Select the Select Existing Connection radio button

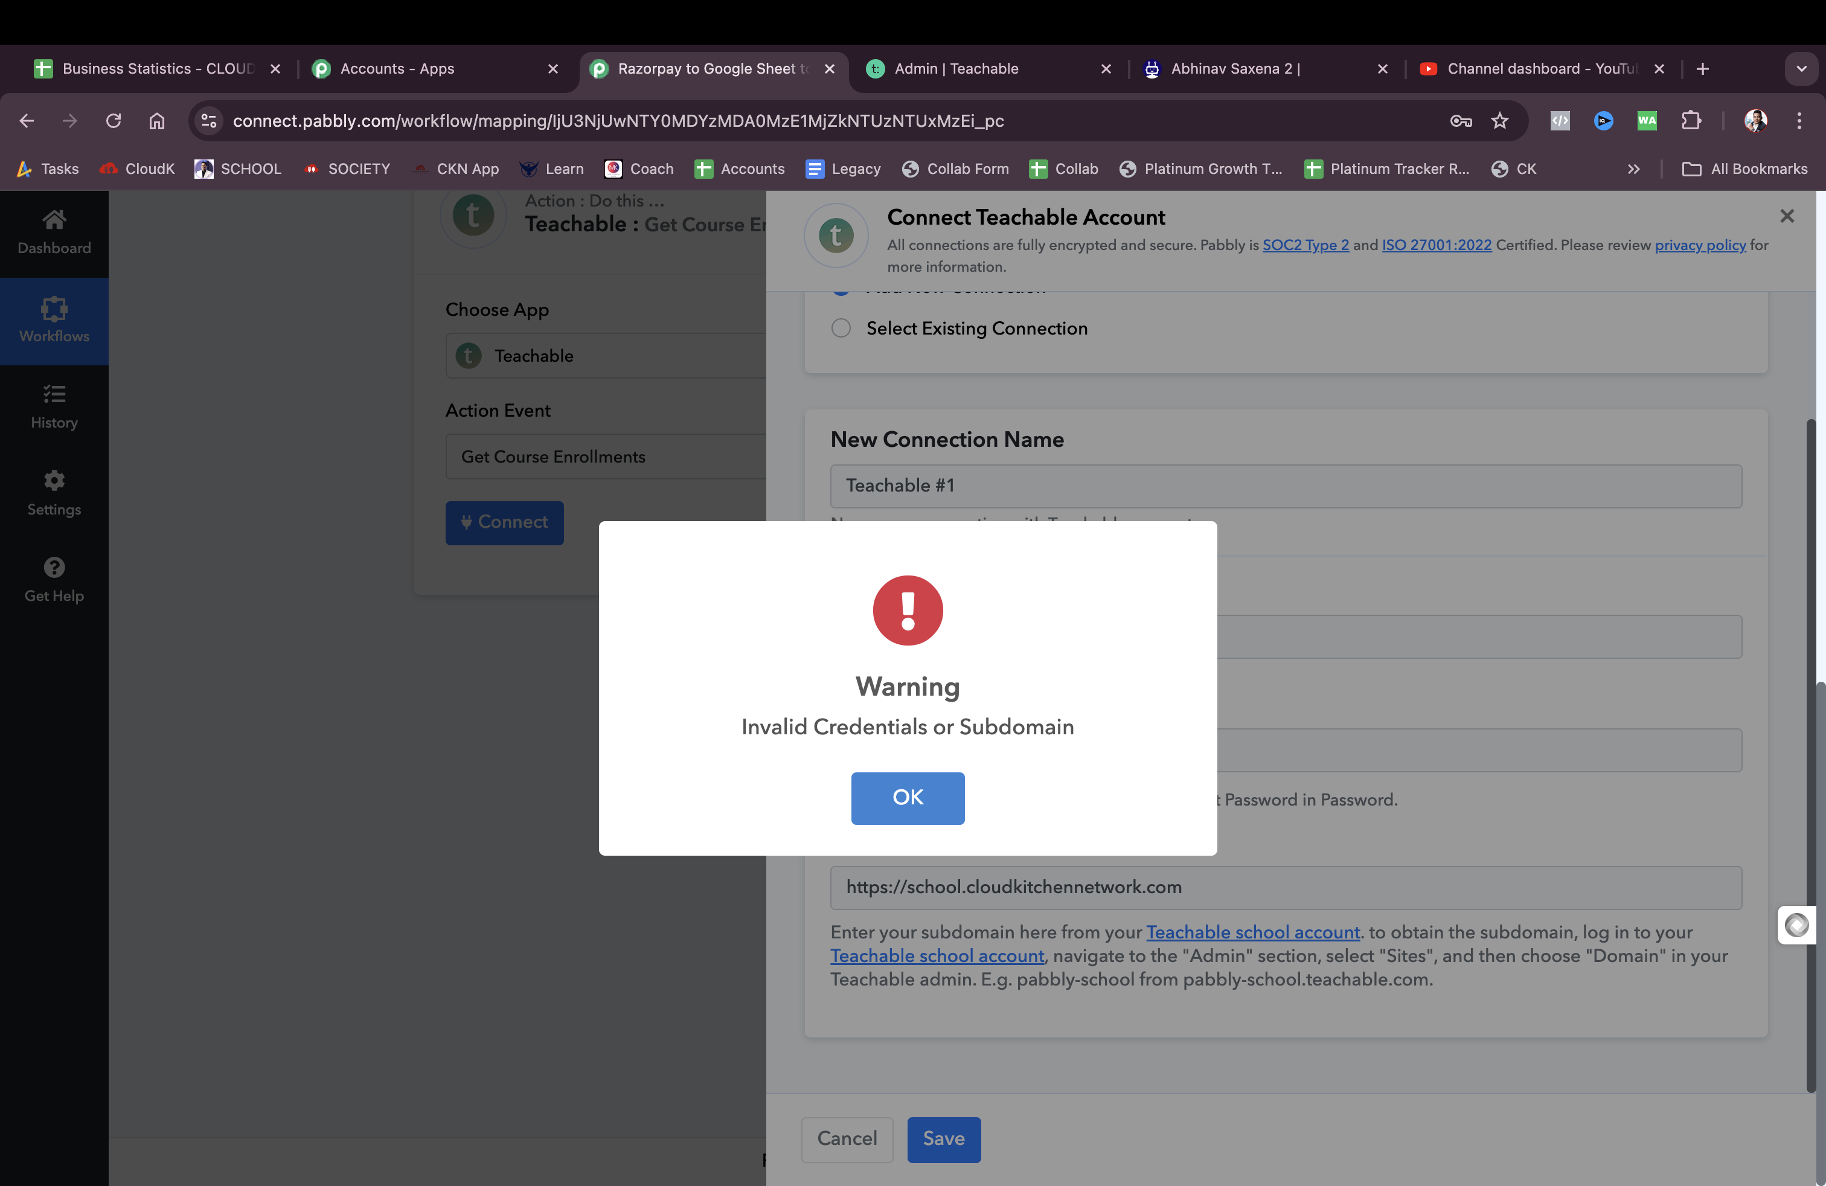[841, 327]
